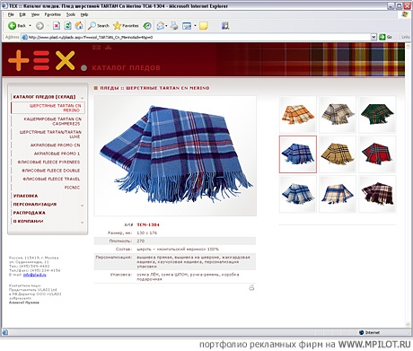Click the large blue plaid product image
This screenshot has height=351, width=413.
pyautogui.click(x=175, y=155)
